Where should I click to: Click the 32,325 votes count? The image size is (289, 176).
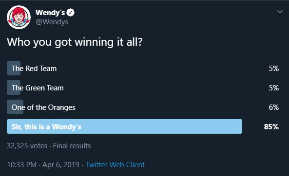(27, 146)
